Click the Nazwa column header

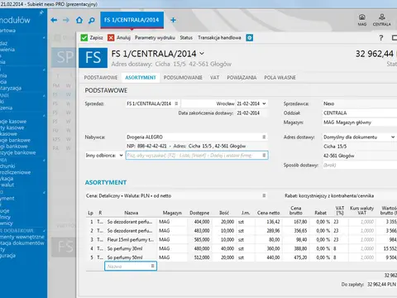coord(132,213)
